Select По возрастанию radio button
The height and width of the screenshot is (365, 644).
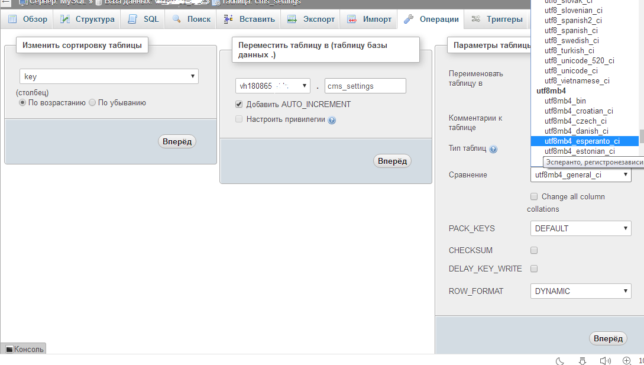click(x=22, y=103)
